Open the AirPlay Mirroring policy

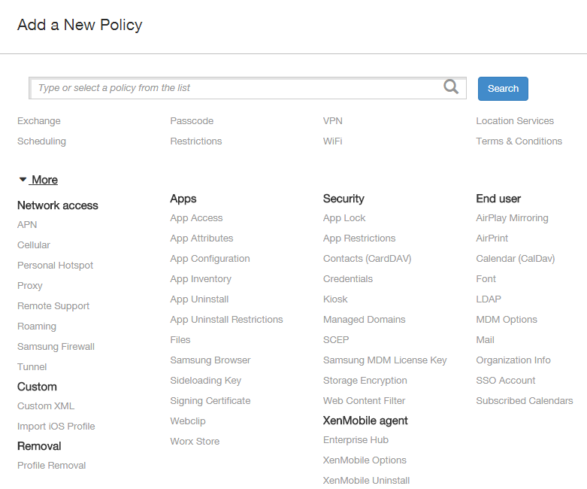coord(512,218)
